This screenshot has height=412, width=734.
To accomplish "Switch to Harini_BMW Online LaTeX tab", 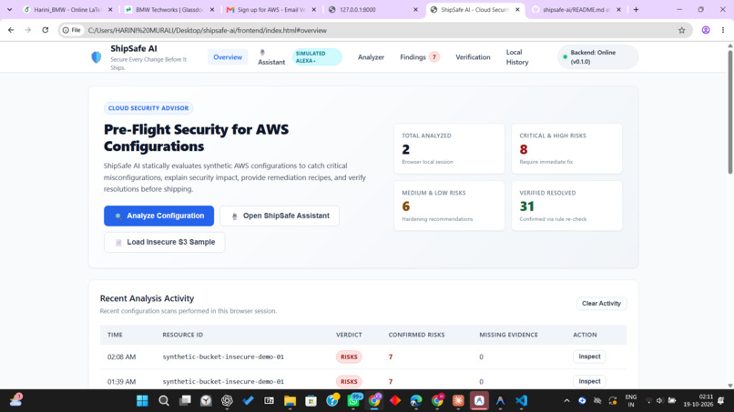I will tap(68, 9).
